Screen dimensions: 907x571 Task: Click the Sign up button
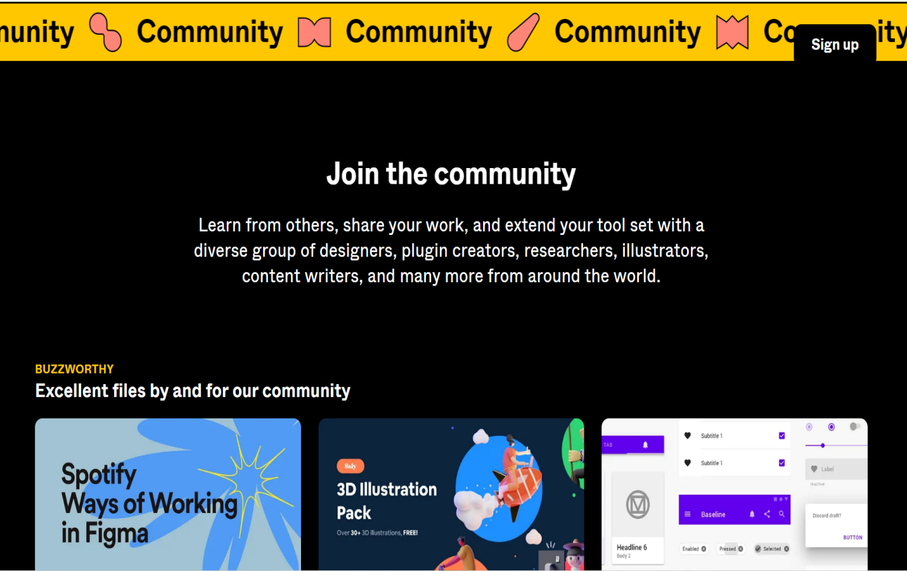tap(835, 44)
